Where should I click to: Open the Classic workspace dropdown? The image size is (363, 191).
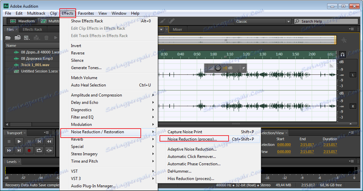(262, 21)
